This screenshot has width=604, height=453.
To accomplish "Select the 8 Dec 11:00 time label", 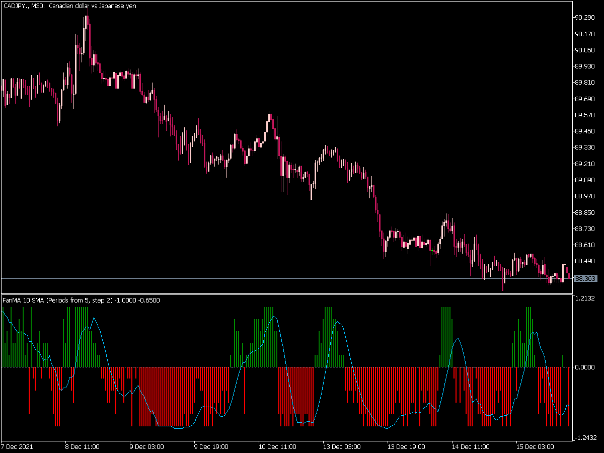I will [82, 447].
